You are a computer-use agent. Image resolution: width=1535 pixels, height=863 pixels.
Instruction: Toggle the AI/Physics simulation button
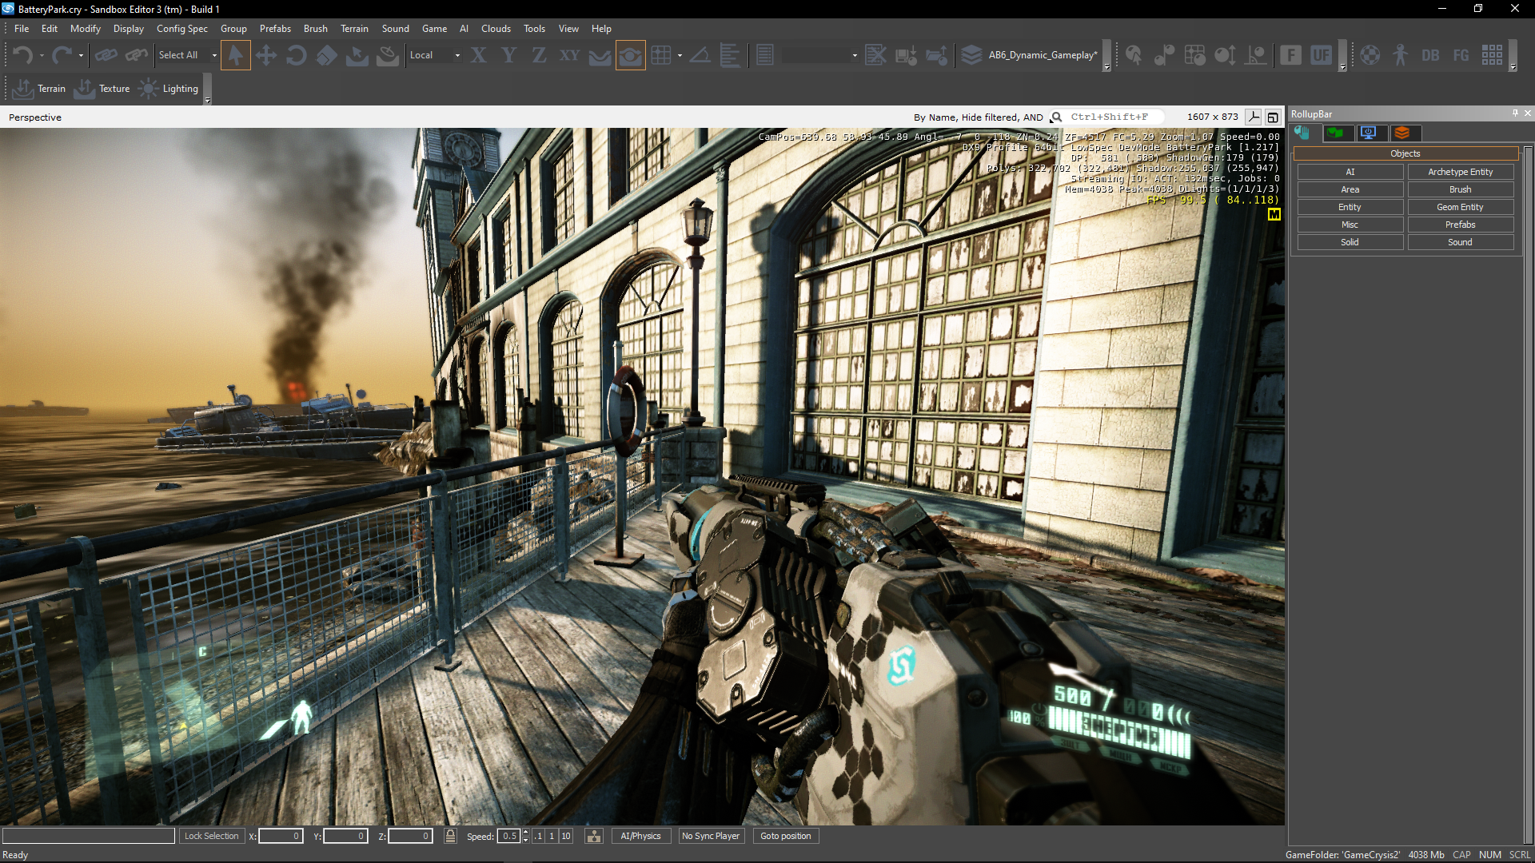640,836
